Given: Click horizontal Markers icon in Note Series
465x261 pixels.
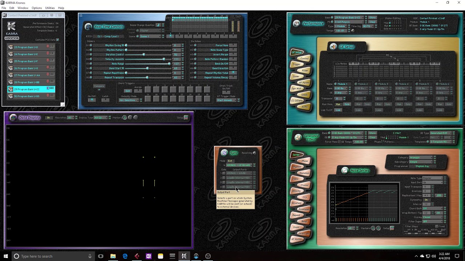Looking at the screenshot, I should (x=373, y=228).
